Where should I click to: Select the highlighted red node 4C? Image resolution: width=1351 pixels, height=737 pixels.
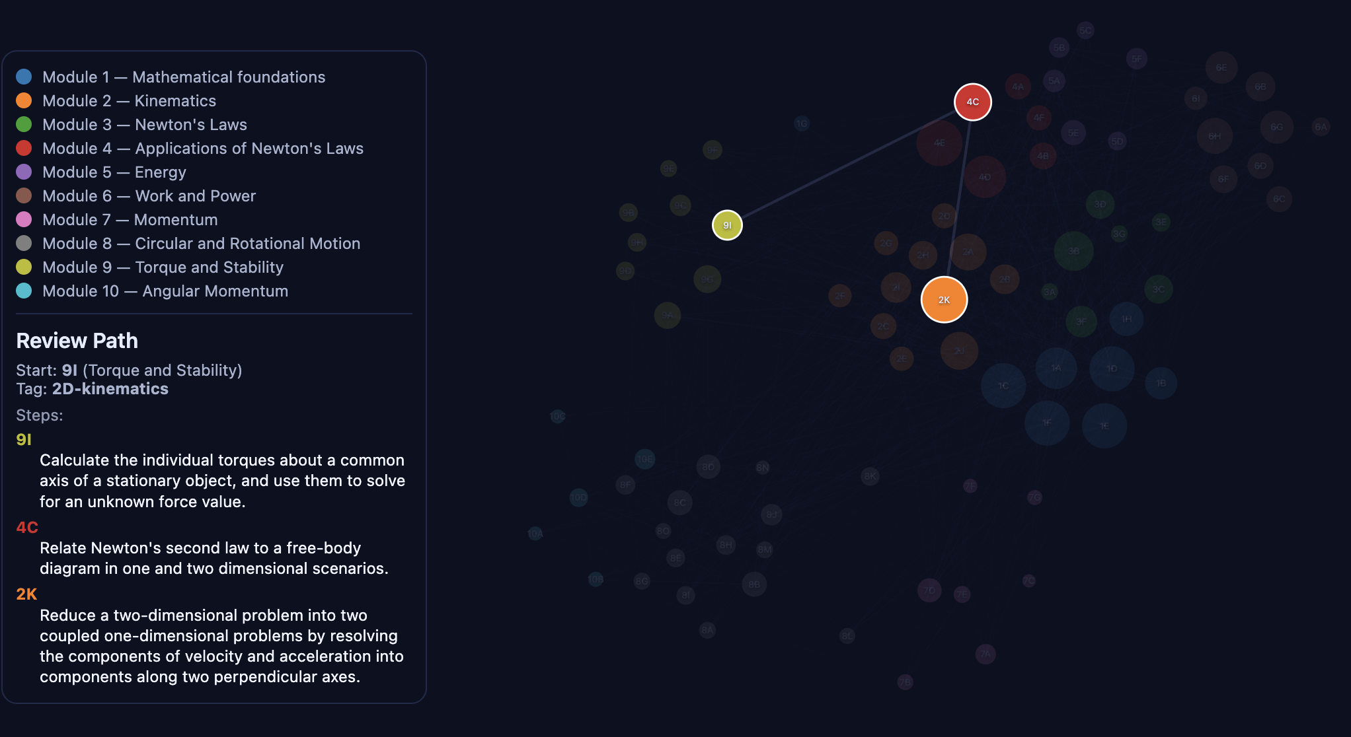pos(972,102)
